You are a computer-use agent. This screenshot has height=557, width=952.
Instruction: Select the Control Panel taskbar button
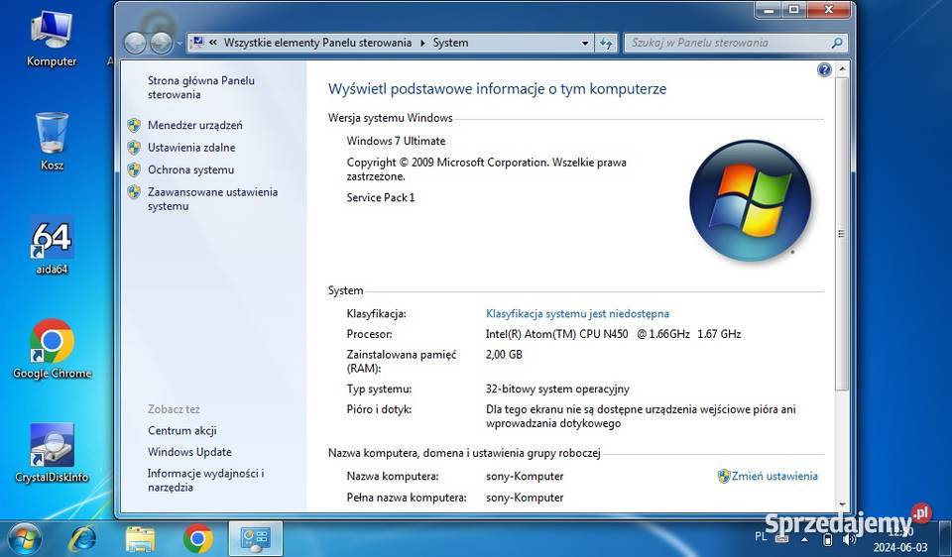tap(255, 539)
